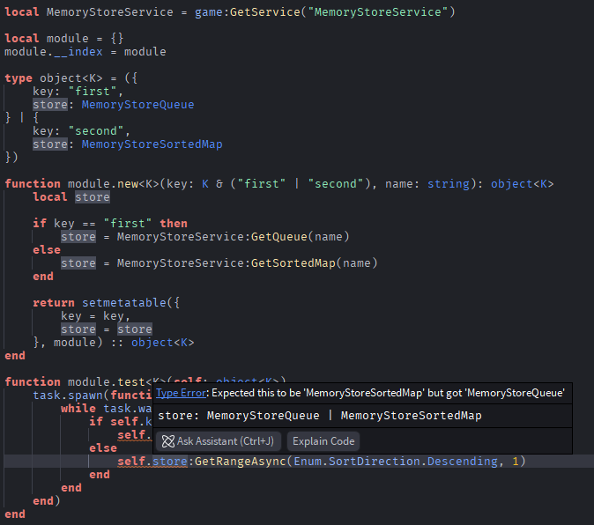Image resolution: width=594 pixels, height=525 pixels.
Task: Click 'type object<K>' declaration
Action: tap(54, 78)
